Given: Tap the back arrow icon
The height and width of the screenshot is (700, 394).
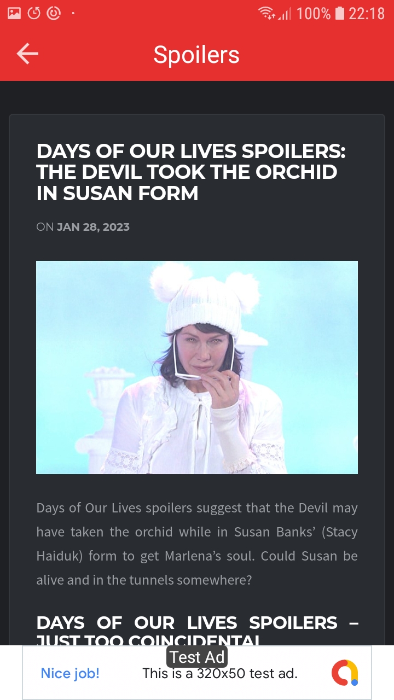Looking at the screenshot, I should [x=27, y=54].
